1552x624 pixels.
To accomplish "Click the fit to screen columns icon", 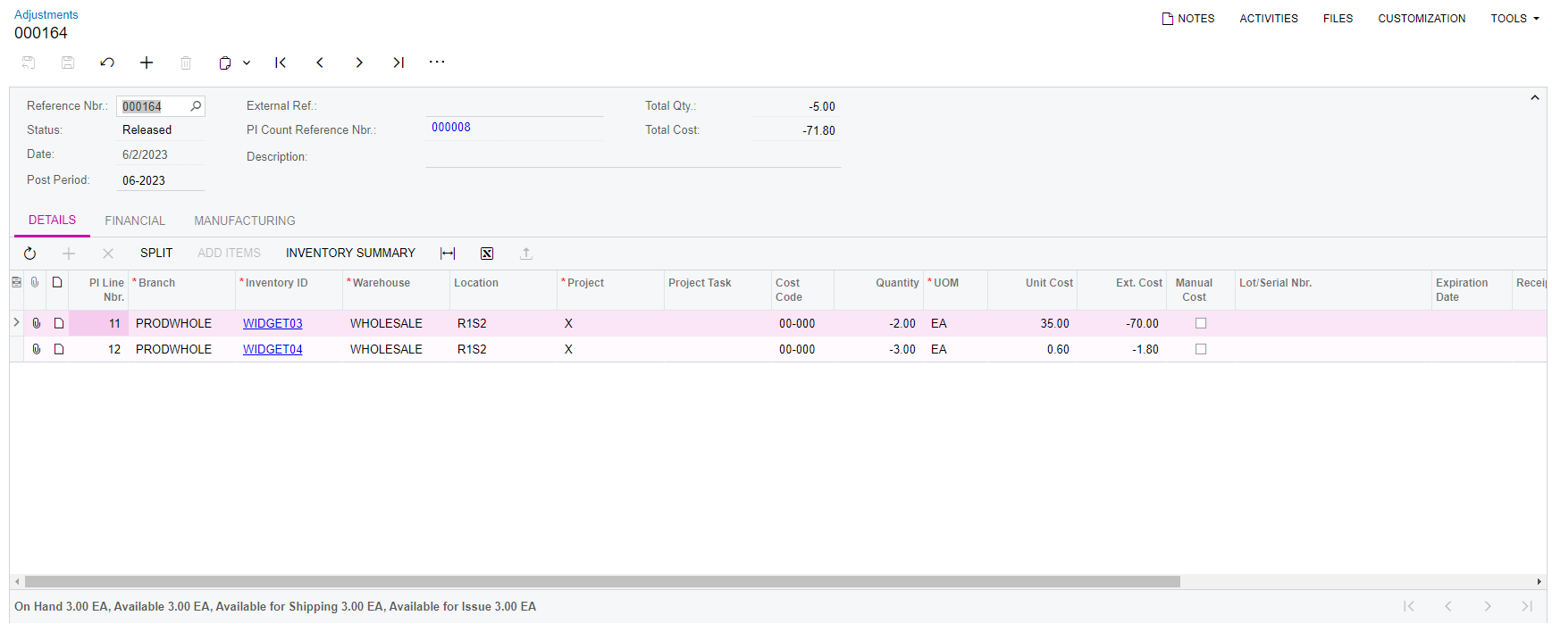I will pyautogui.click(x=448, y=254).
